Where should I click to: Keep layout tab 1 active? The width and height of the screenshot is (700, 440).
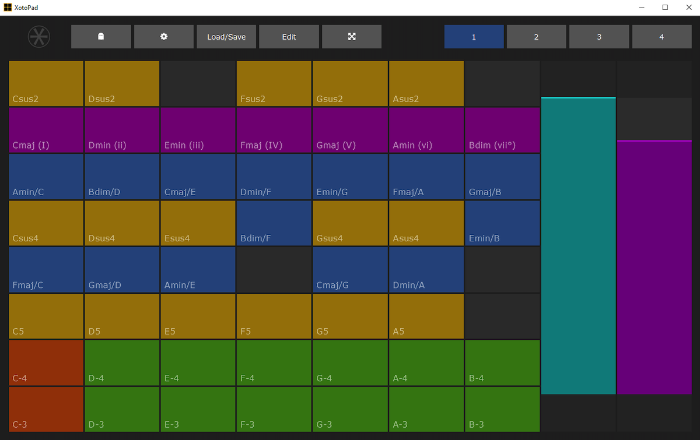point(474,36)
